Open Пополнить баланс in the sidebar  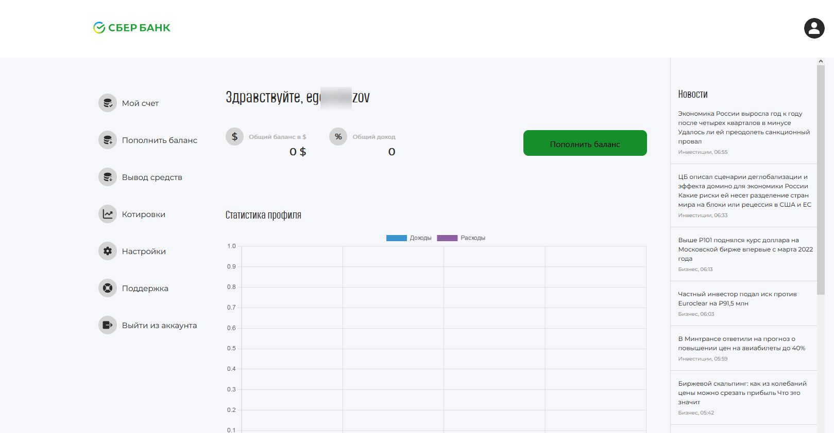(160, 140)
